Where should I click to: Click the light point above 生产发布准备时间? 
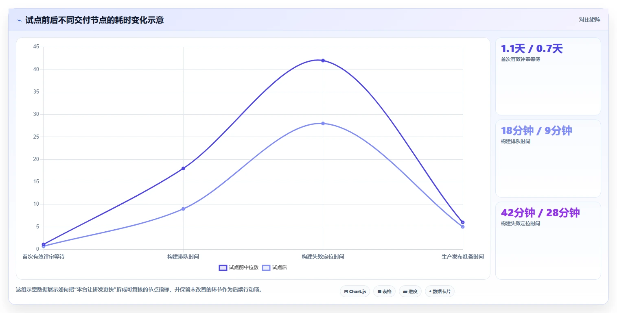pyautogui.click(x=463, y=227)
